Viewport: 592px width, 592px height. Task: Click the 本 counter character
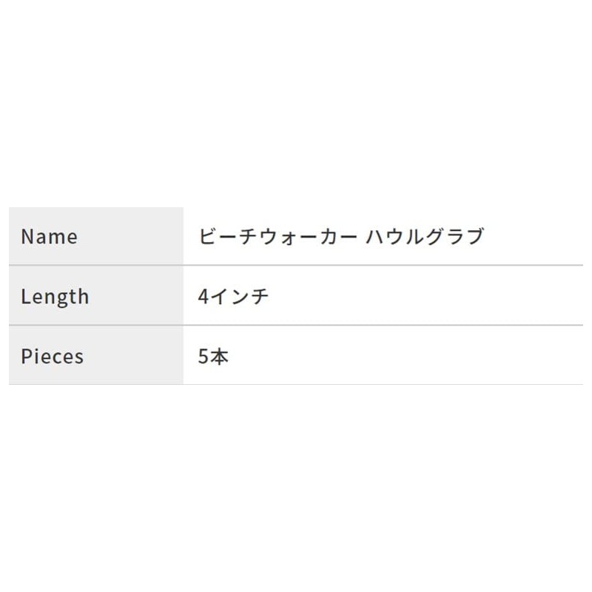[x=221, y=357]
